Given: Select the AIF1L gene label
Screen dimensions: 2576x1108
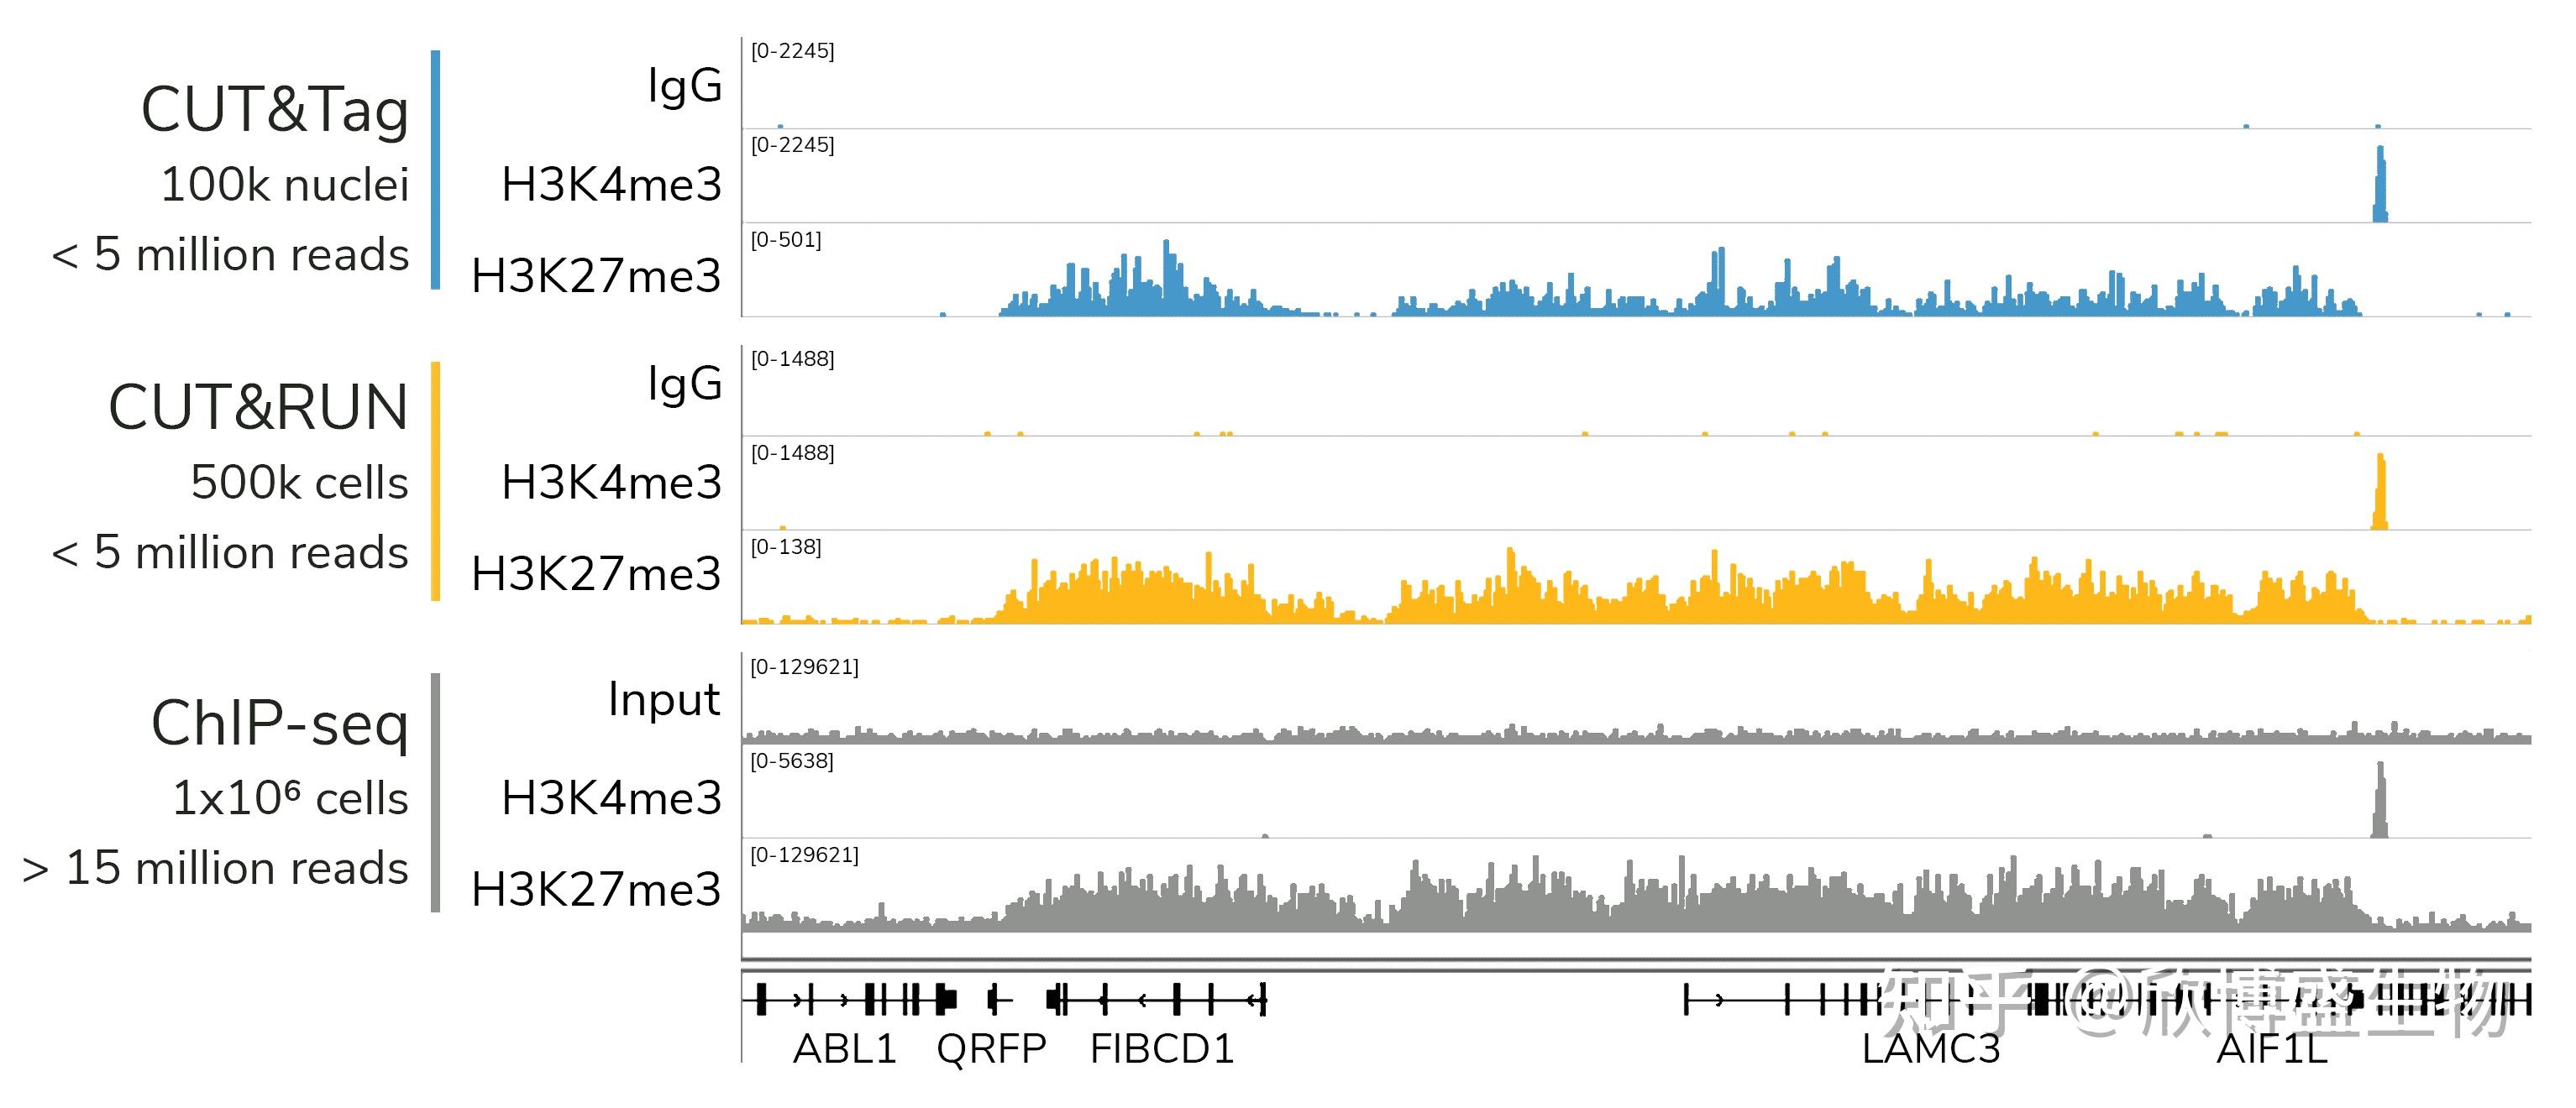Looking at the screenshot, I should (x=2272, y=1049).
